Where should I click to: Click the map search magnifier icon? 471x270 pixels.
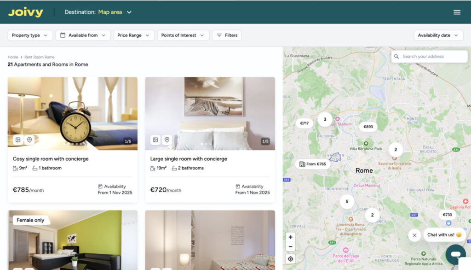pyautogui.click(x=396, y=56)
